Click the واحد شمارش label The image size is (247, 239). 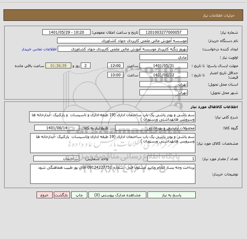click(97, 159)
